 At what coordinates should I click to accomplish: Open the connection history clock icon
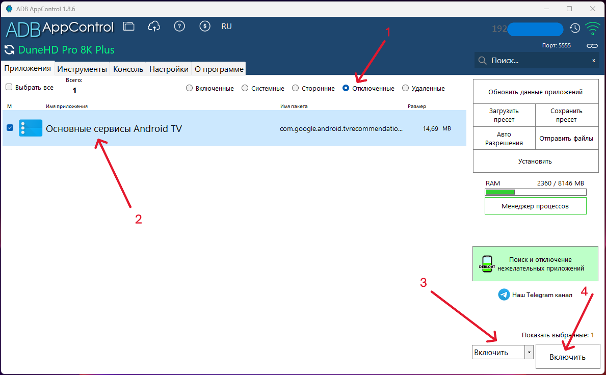point(575,28)
